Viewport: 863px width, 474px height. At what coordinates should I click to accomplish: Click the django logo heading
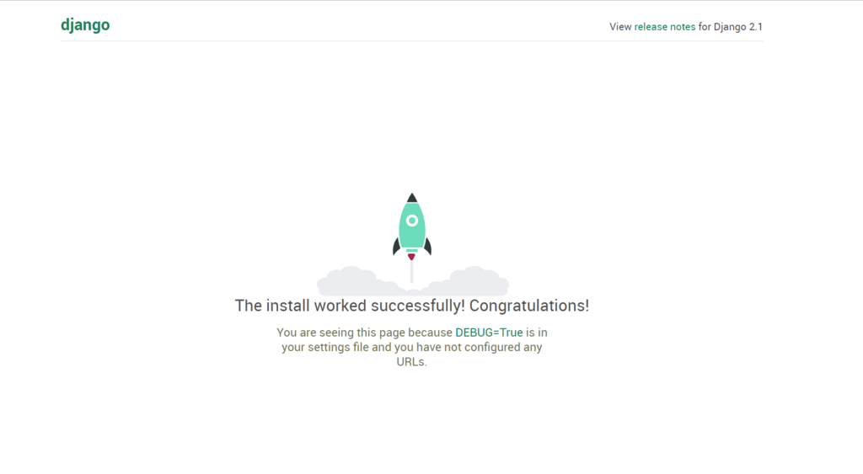(85, 25)
